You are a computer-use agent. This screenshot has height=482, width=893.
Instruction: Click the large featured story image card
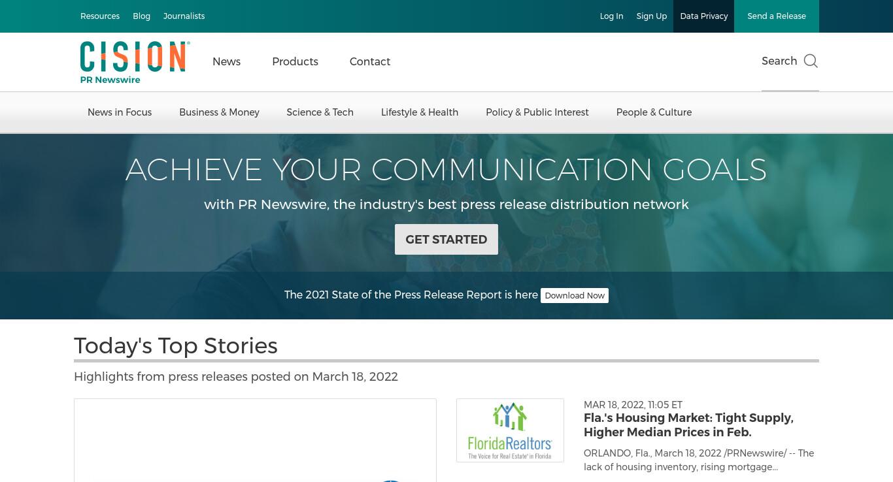(x=255, y=440)
